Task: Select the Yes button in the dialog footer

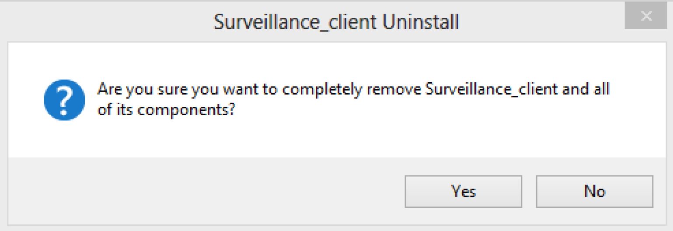Action: click(463, 191)
